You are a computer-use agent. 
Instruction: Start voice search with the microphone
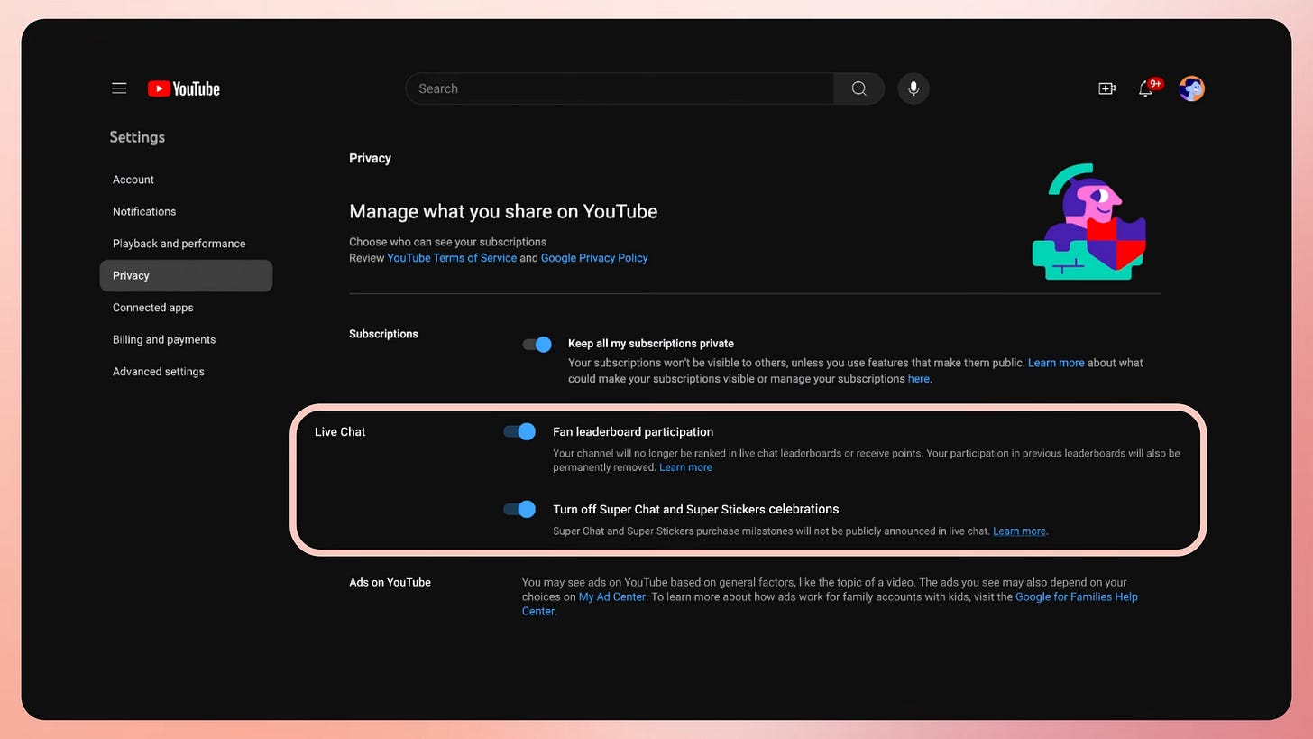914,88
